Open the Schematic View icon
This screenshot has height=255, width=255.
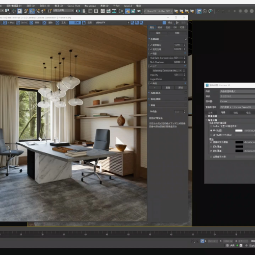click(114, 11)
